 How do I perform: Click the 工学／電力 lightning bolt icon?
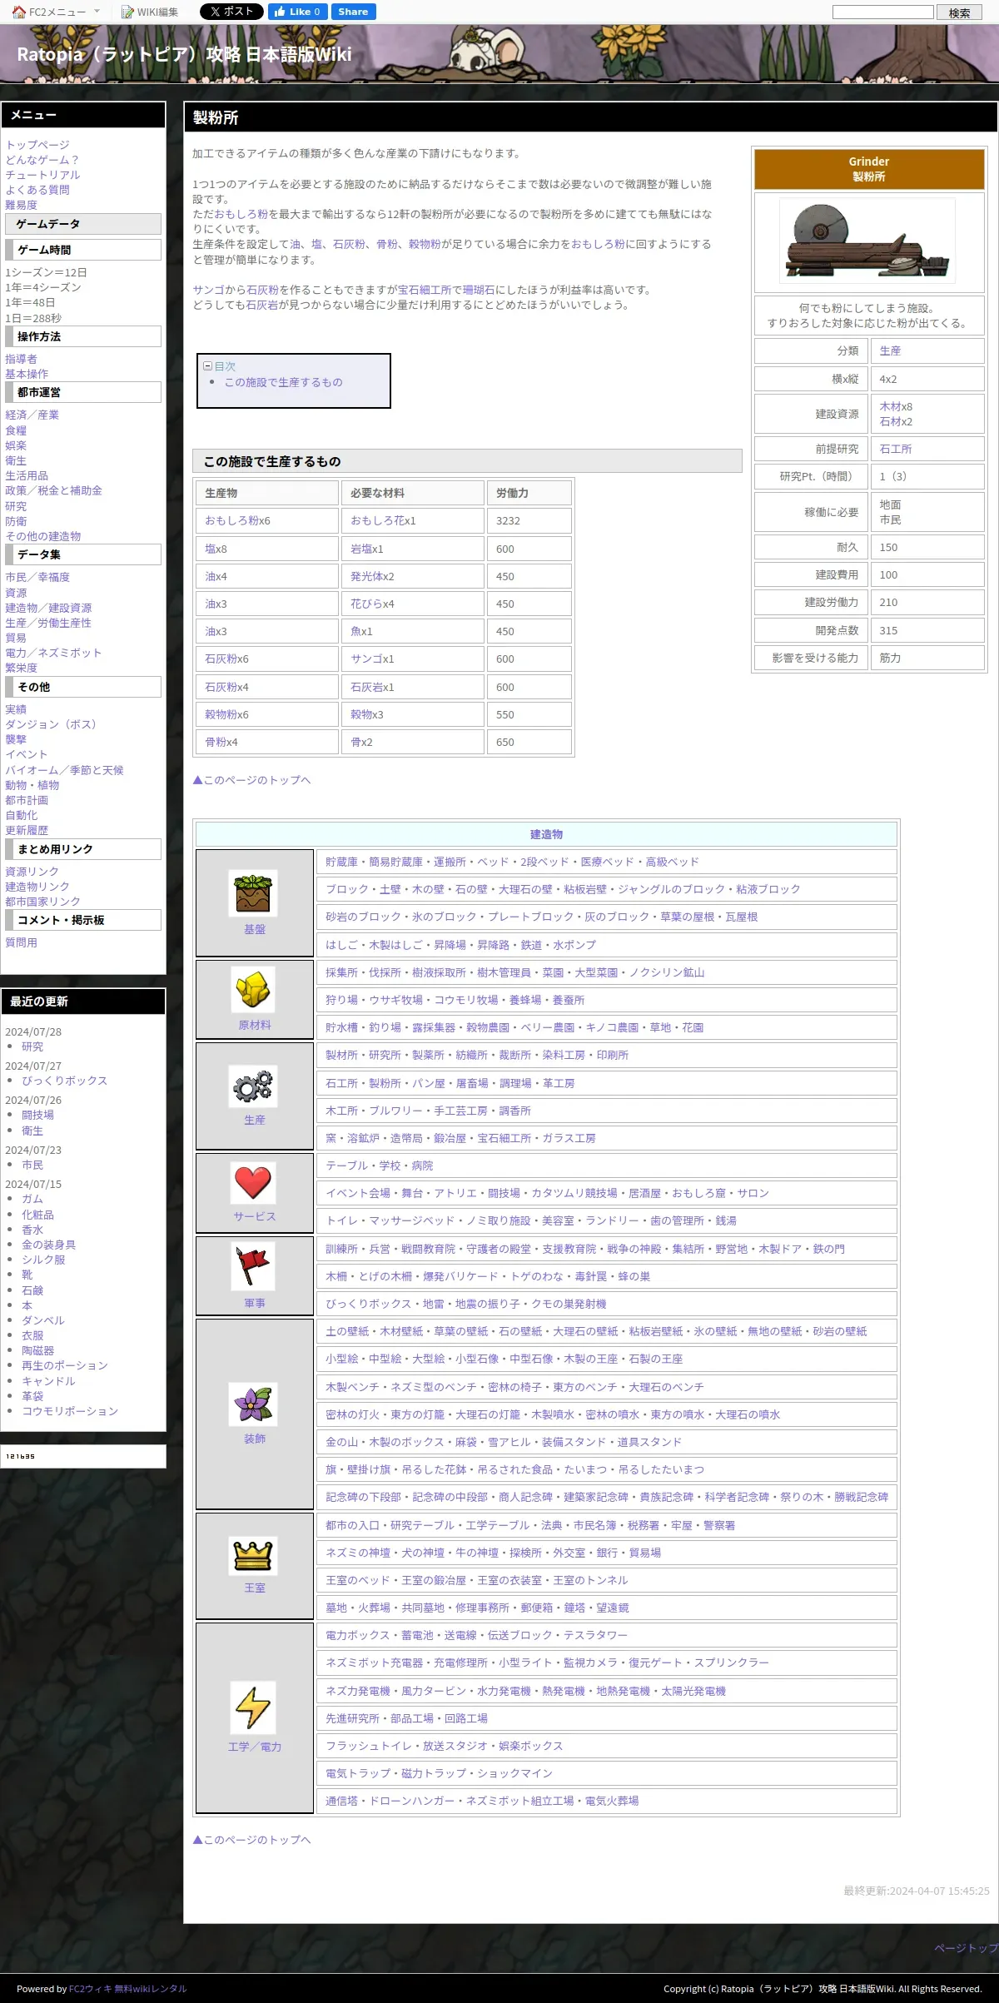point(253,1706)
